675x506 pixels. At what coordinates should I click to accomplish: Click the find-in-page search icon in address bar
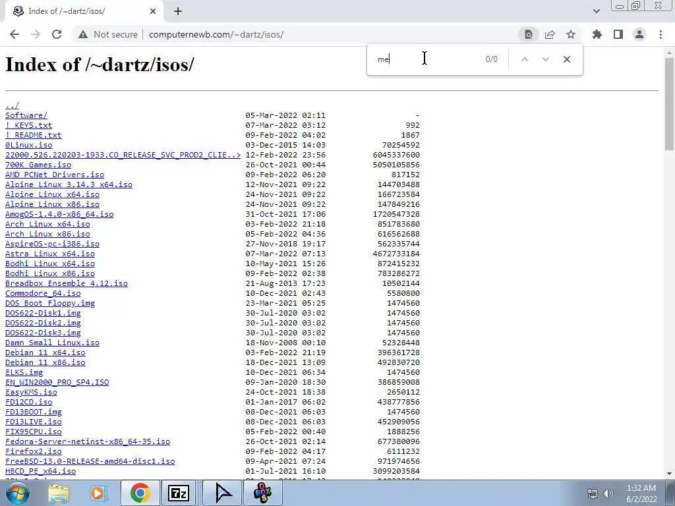[x=529, y=34]
